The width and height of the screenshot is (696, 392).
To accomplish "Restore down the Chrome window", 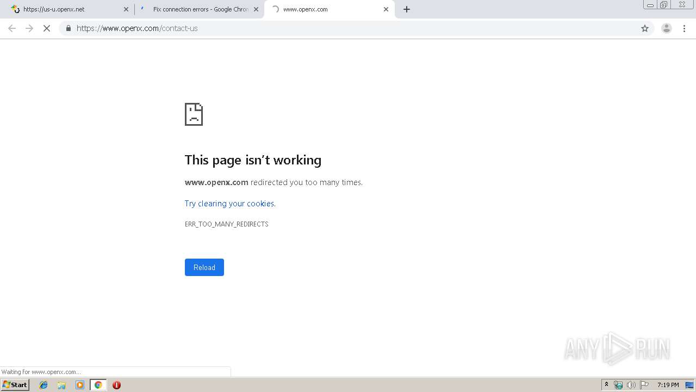I will coord(664,5).
